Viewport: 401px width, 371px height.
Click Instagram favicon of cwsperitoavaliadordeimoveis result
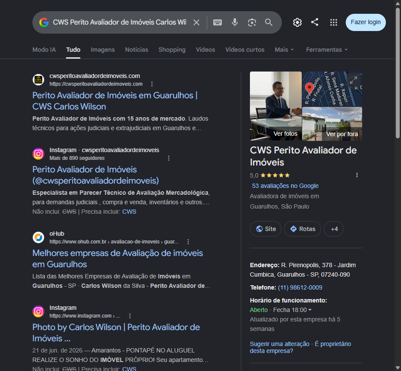coord(38,154)
